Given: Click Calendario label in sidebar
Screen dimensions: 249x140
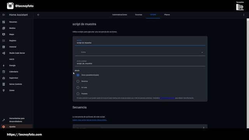Looking at the screenshot, I should click(x=14, y=72).
